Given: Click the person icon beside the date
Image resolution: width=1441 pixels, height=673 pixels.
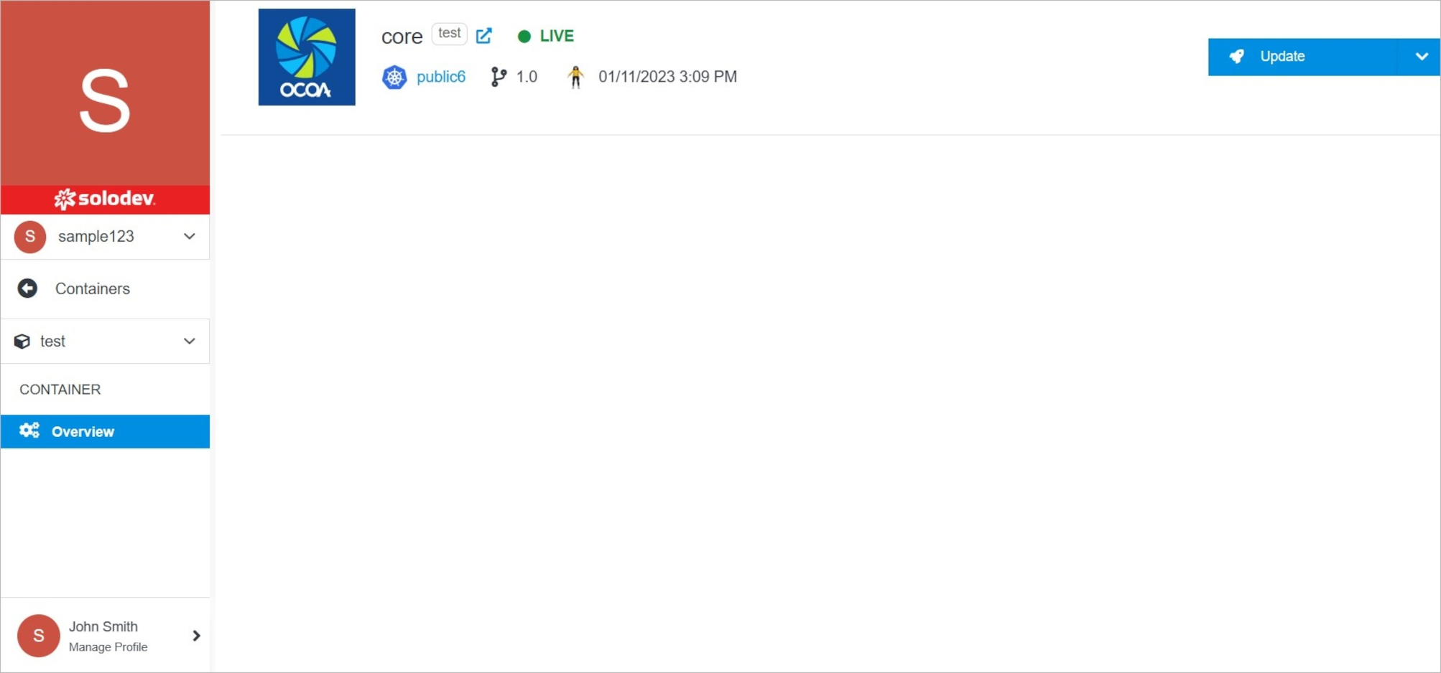Looking at the screenshot, I should pyautogui.click(x=575, y=77).
